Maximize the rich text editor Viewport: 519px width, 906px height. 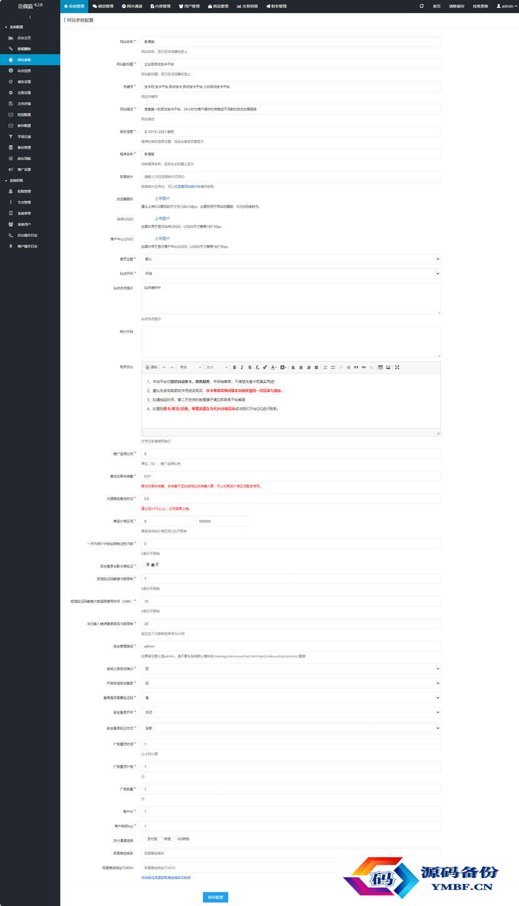coord(397,367)
